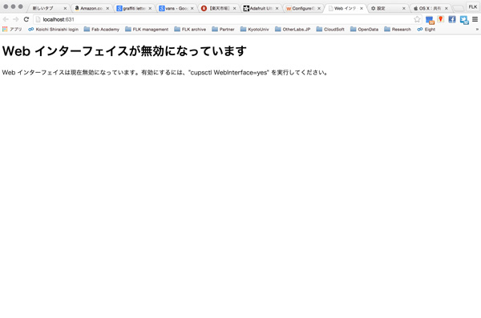
Task: Close the 設定 settings tab
Action: tap(404, 8)
